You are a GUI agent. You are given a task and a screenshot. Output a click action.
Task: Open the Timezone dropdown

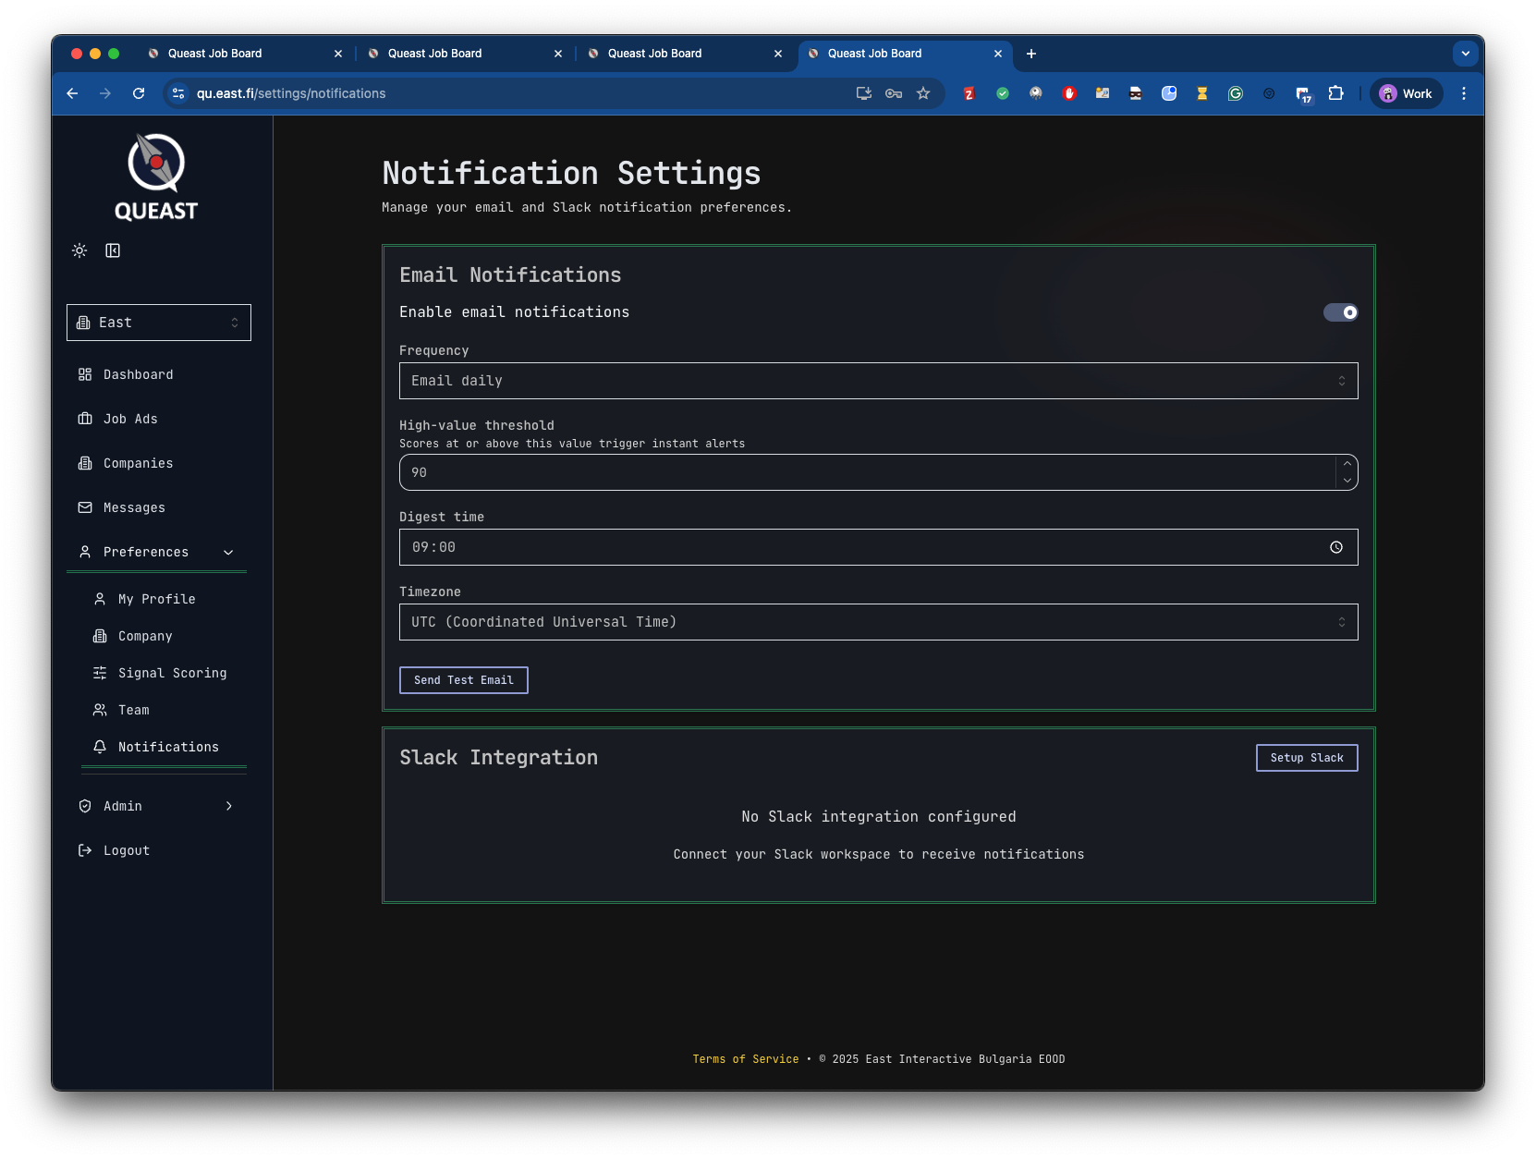tap(877, 622)
